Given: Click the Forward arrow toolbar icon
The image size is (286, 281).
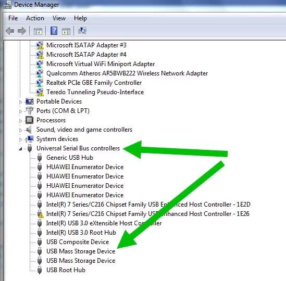Looking at the screenshot, I should tap(22, 31).
